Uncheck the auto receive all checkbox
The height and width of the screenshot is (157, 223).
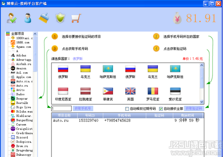point(161,109)
